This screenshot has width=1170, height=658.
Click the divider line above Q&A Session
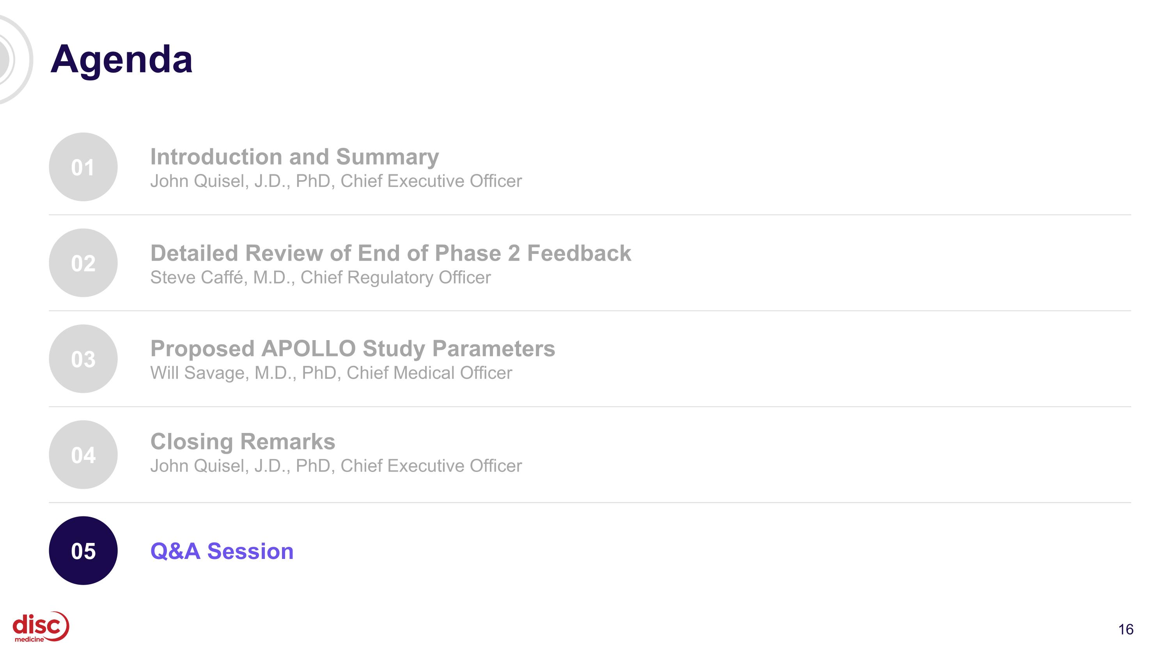tap(590, 503)
